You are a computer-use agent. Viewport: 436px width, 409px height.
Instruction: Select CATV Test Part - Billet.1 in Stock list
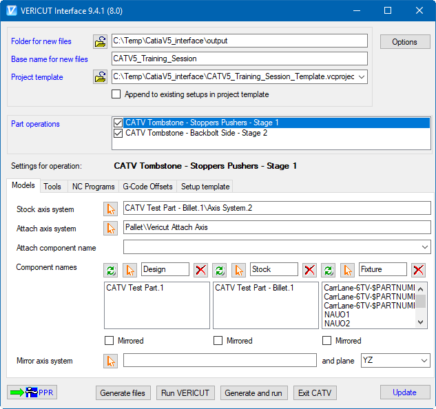click(254, 288)
